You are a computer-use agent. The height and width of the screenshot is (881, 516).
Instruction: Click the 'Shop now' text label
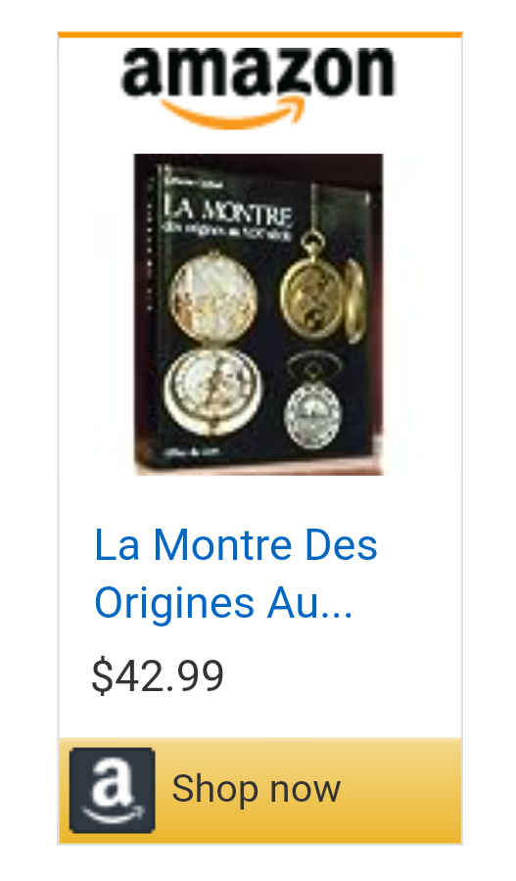(x=257, y=789)
